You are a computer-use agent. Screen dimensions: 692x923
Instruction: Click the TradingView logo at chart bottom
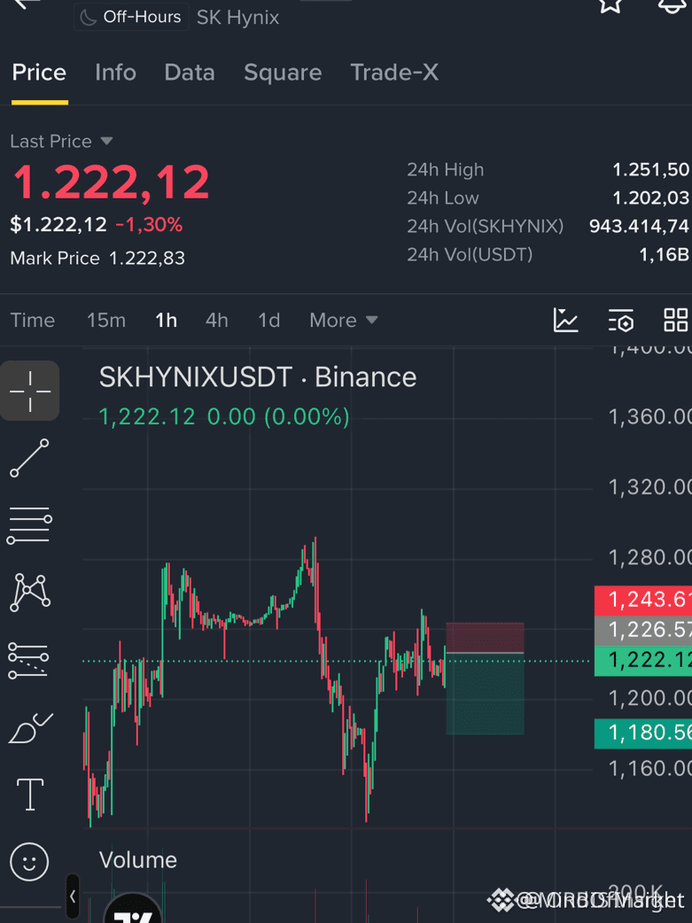(x=133, y=908)
